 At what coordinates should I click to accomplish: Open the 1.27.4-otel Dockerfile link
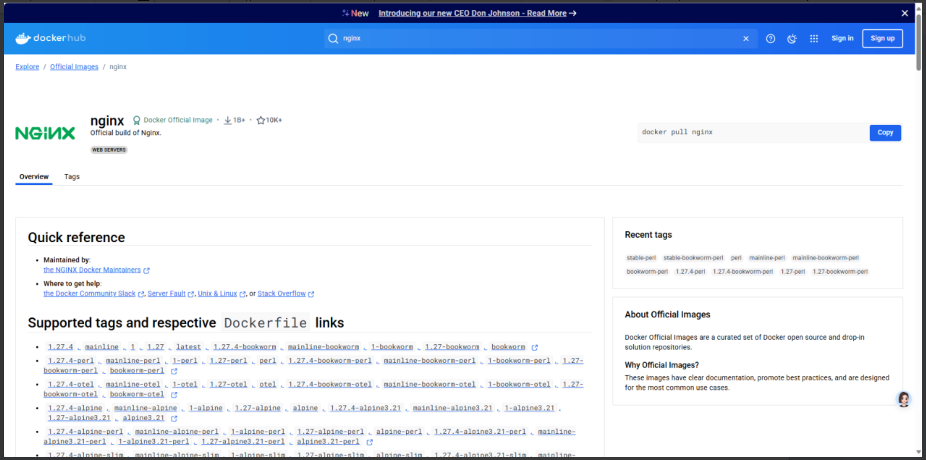[71, 384]
